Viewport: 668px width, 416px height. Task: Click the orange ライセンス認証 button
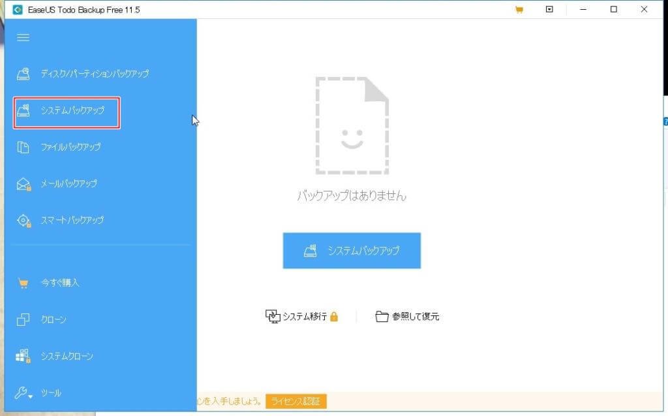pyautogui.click(x=296, y=402)
